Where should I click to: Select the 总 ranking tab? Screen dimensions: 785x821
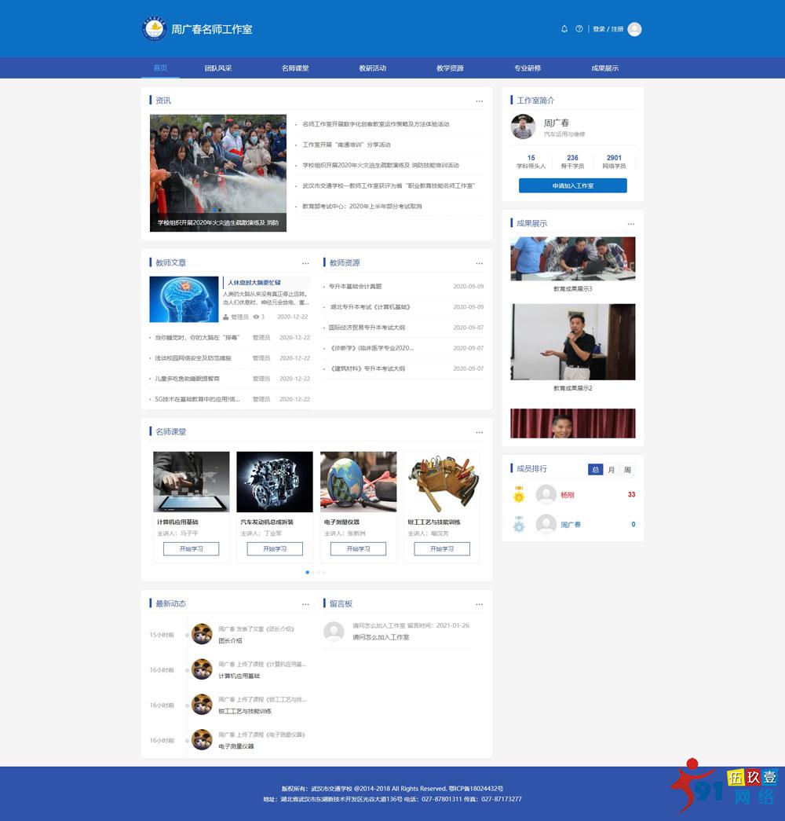pos(596,470)
